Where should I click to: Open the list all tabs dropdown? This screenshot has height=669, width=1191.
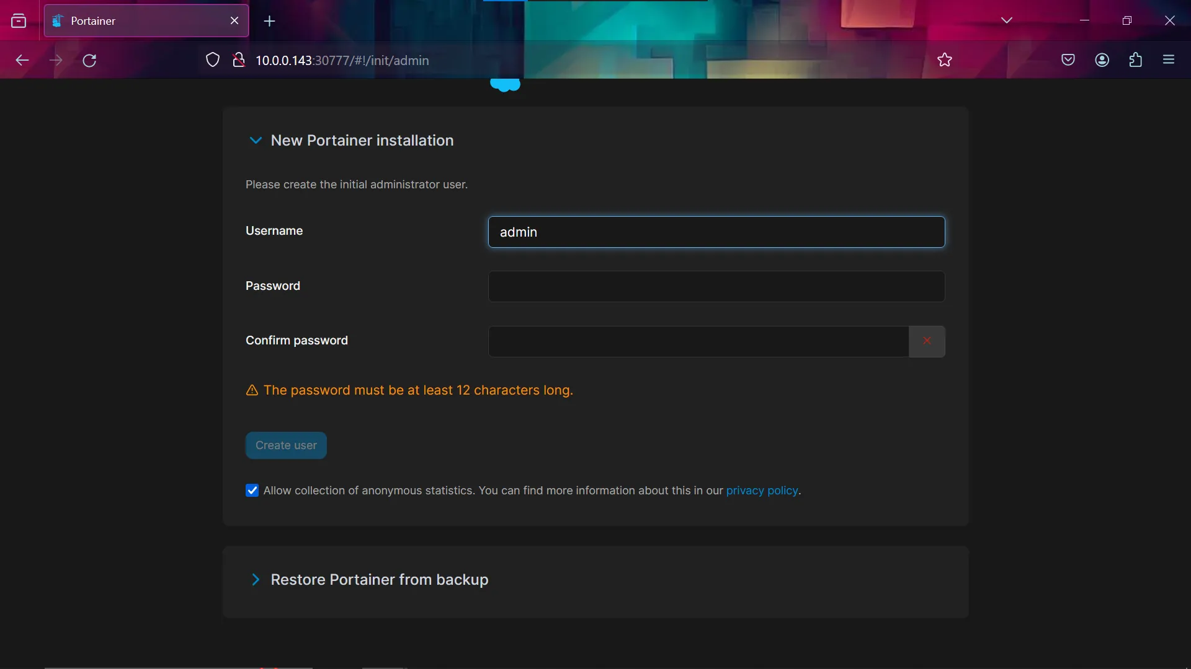[1006, 21]
